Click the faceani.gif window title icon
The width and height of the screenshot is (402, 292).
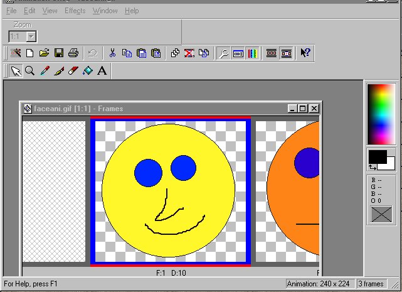coord(28,109)
